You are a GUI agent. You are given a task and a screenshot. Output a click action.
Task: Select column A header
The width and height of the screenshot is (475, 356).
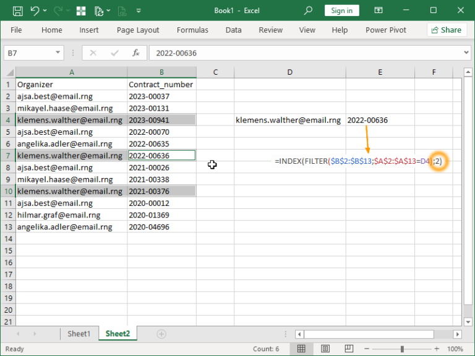[72, 72]
